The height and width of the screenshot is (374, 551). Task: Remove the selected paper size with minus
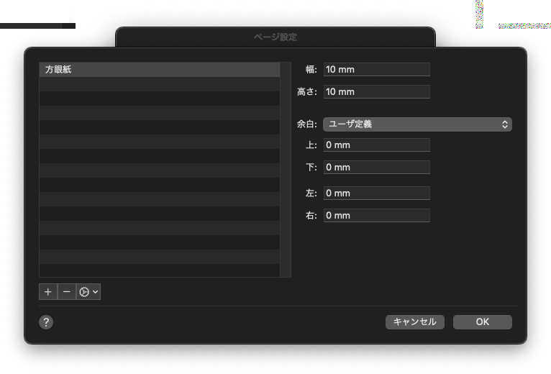pos(67,292)
